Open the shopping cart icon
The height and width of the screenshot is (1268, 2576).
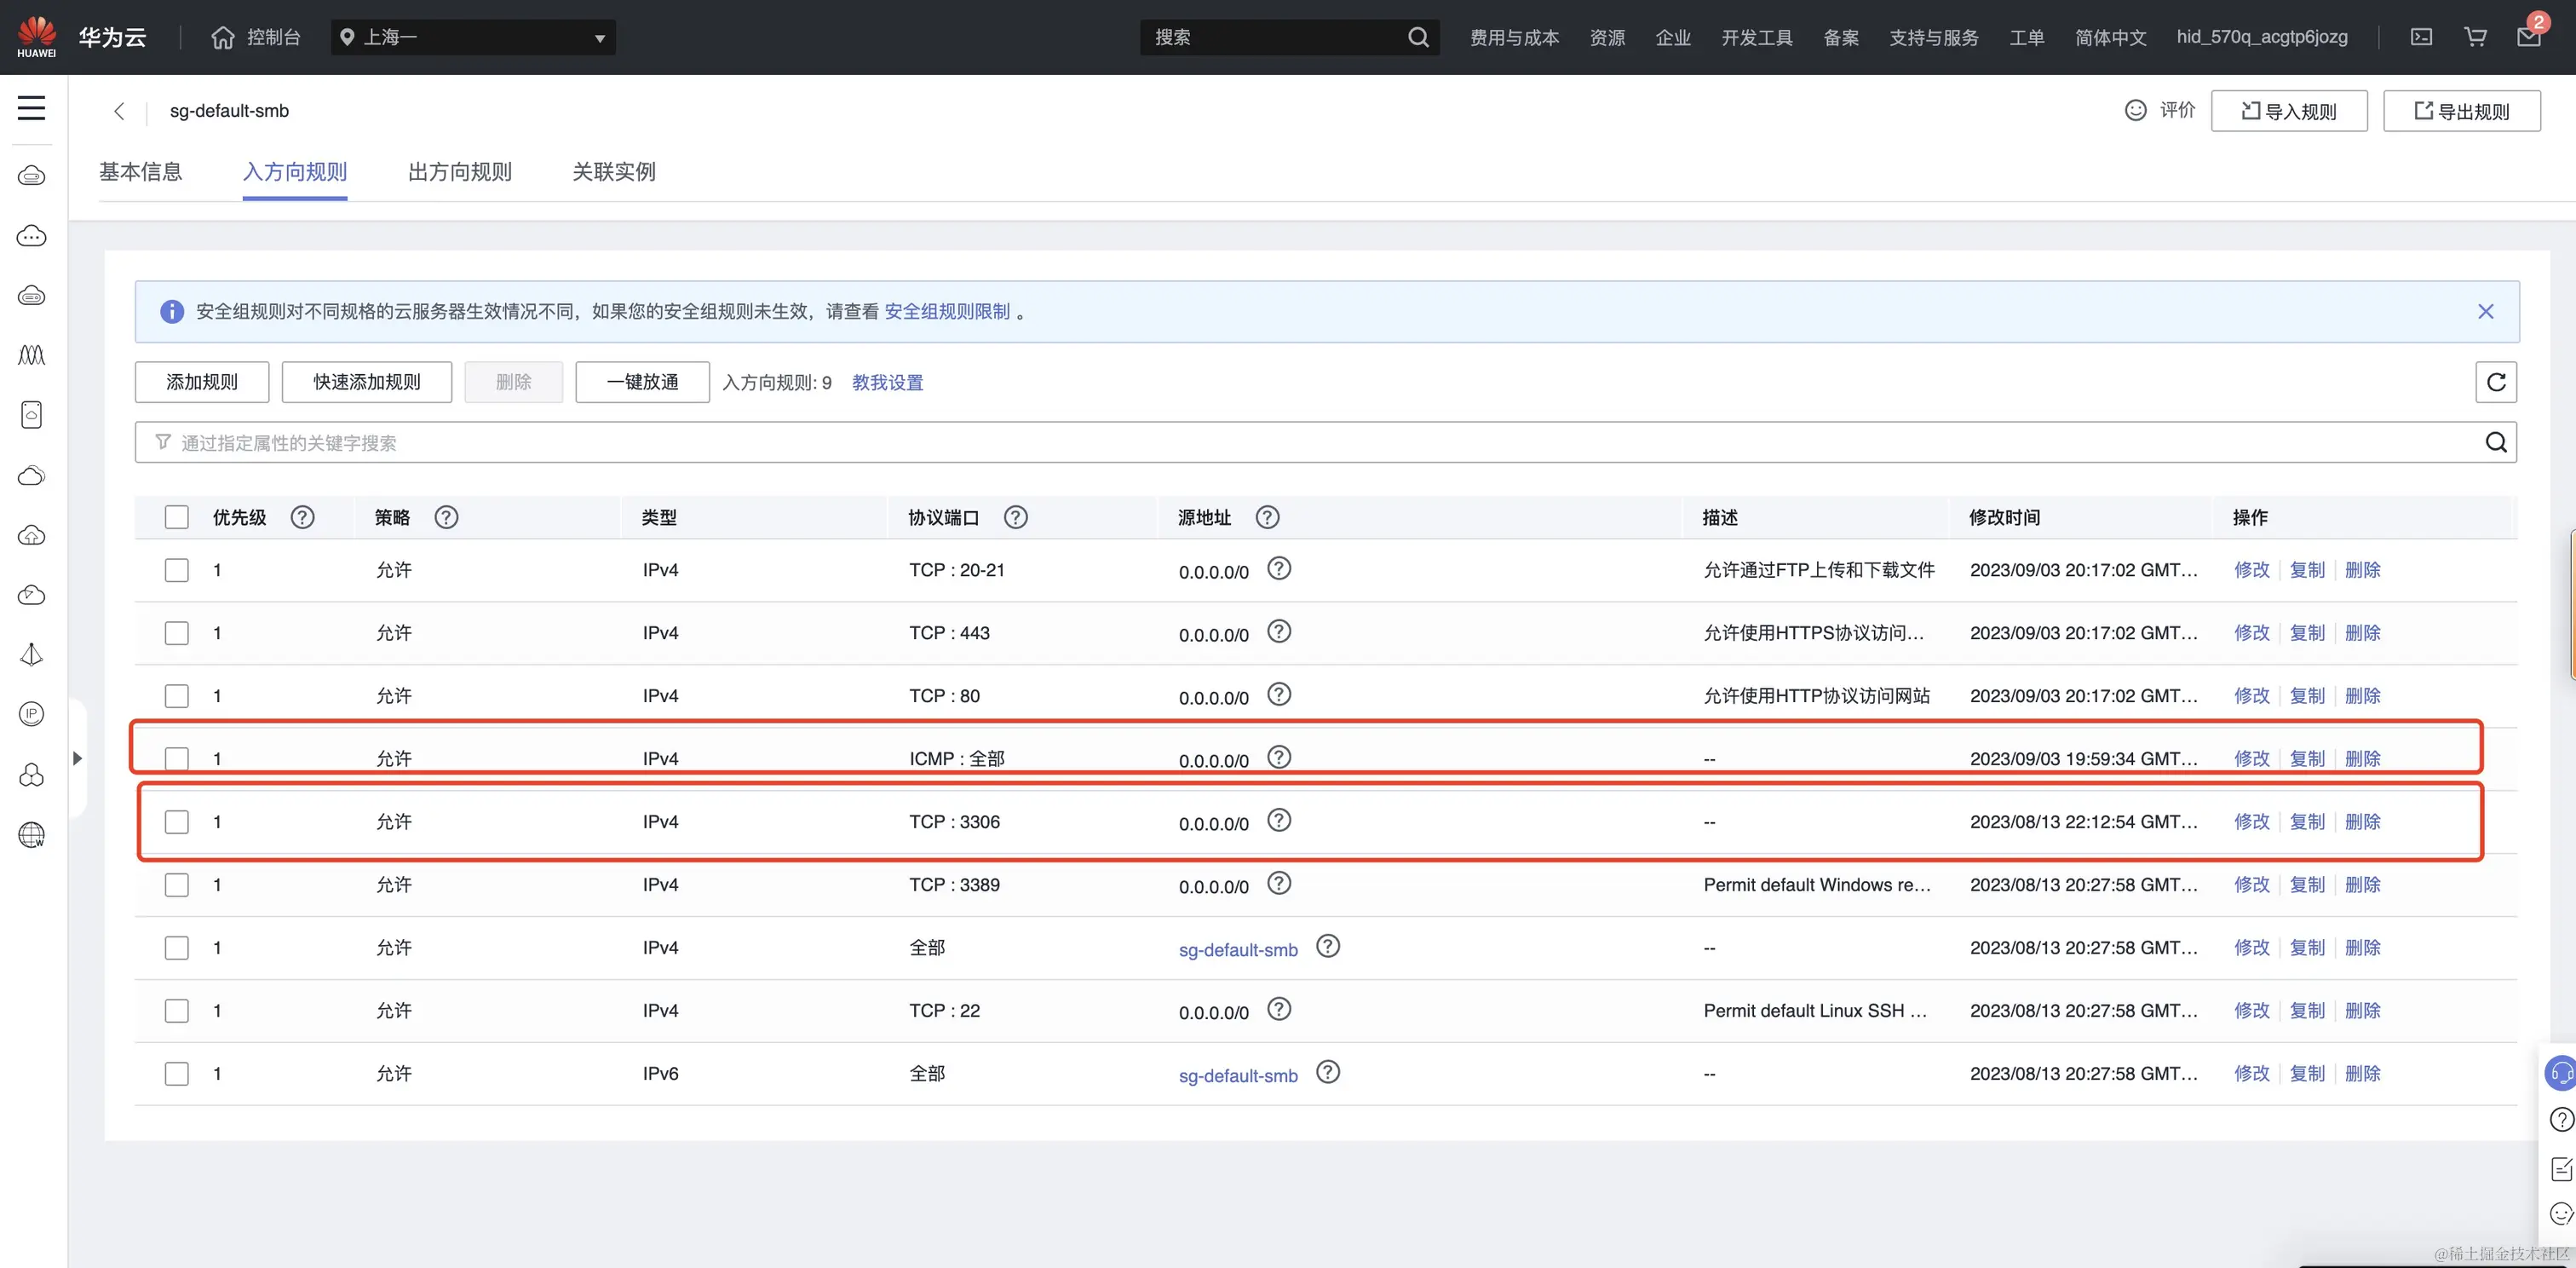tap(2475, 37)
